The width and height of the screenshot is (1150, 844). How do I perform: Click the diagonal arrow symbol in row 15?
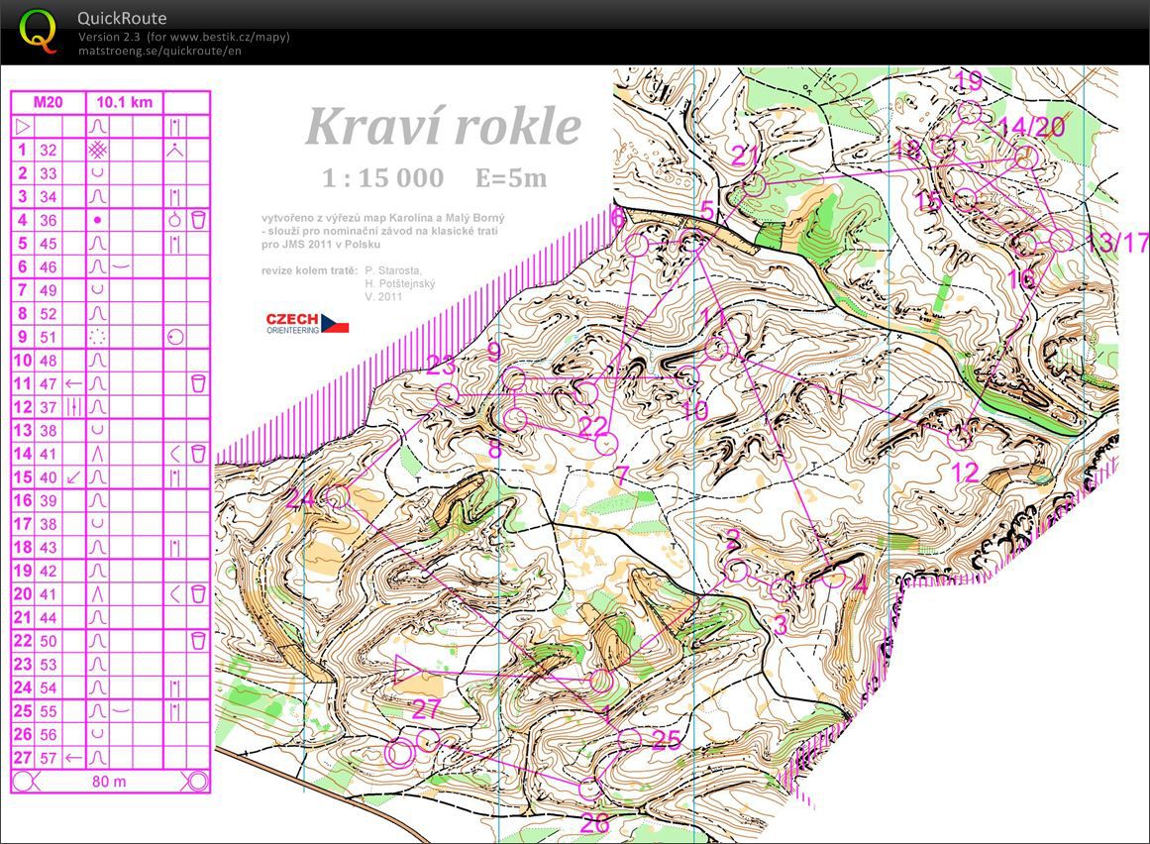coord(73,477)
